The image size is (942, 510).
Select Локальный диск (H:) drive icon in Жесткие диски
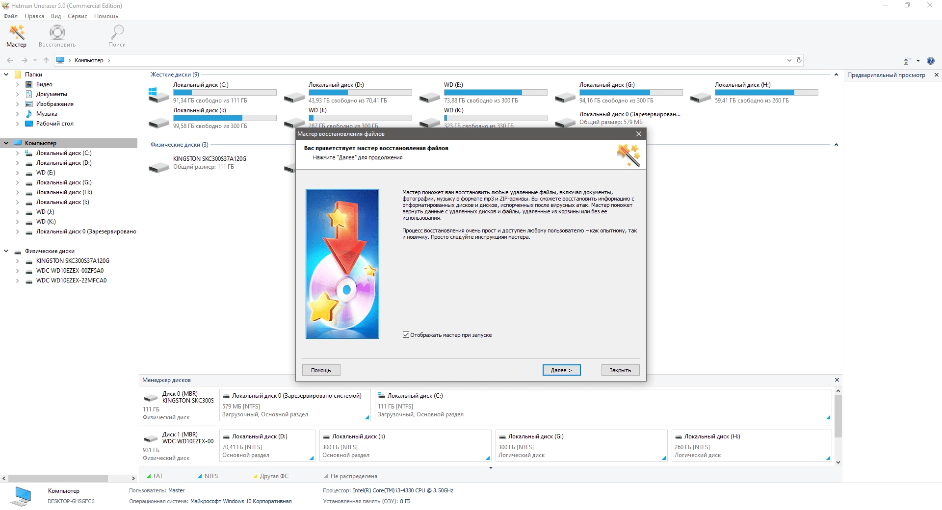[x=701, y=97]
